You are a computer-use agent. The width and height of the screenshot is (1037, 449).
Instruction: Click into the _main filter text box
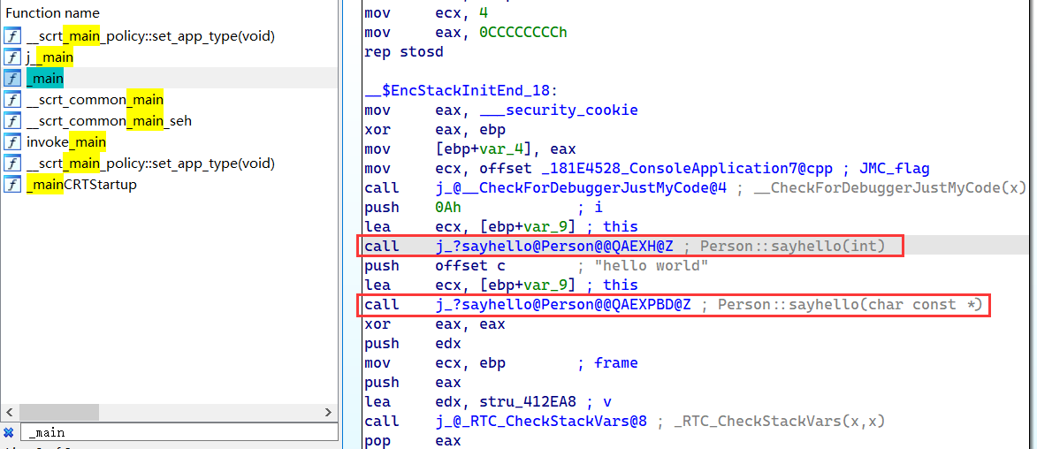point(177,432)
